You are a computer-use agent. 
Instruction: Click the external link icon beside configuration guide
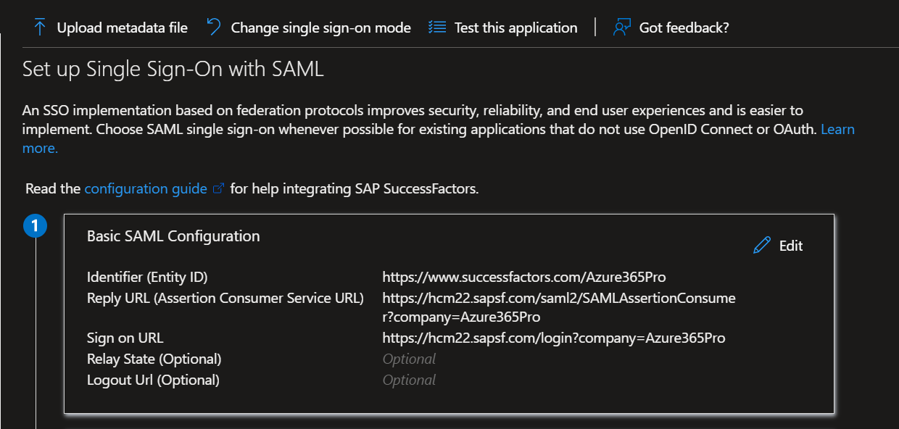(x=218, y=188)
